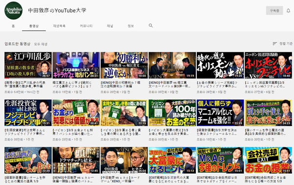Click title 【経営計画書】強いチームを作るための魔法の道具 1/3
The width and height of the screenshot is (294, 185).
25,179
